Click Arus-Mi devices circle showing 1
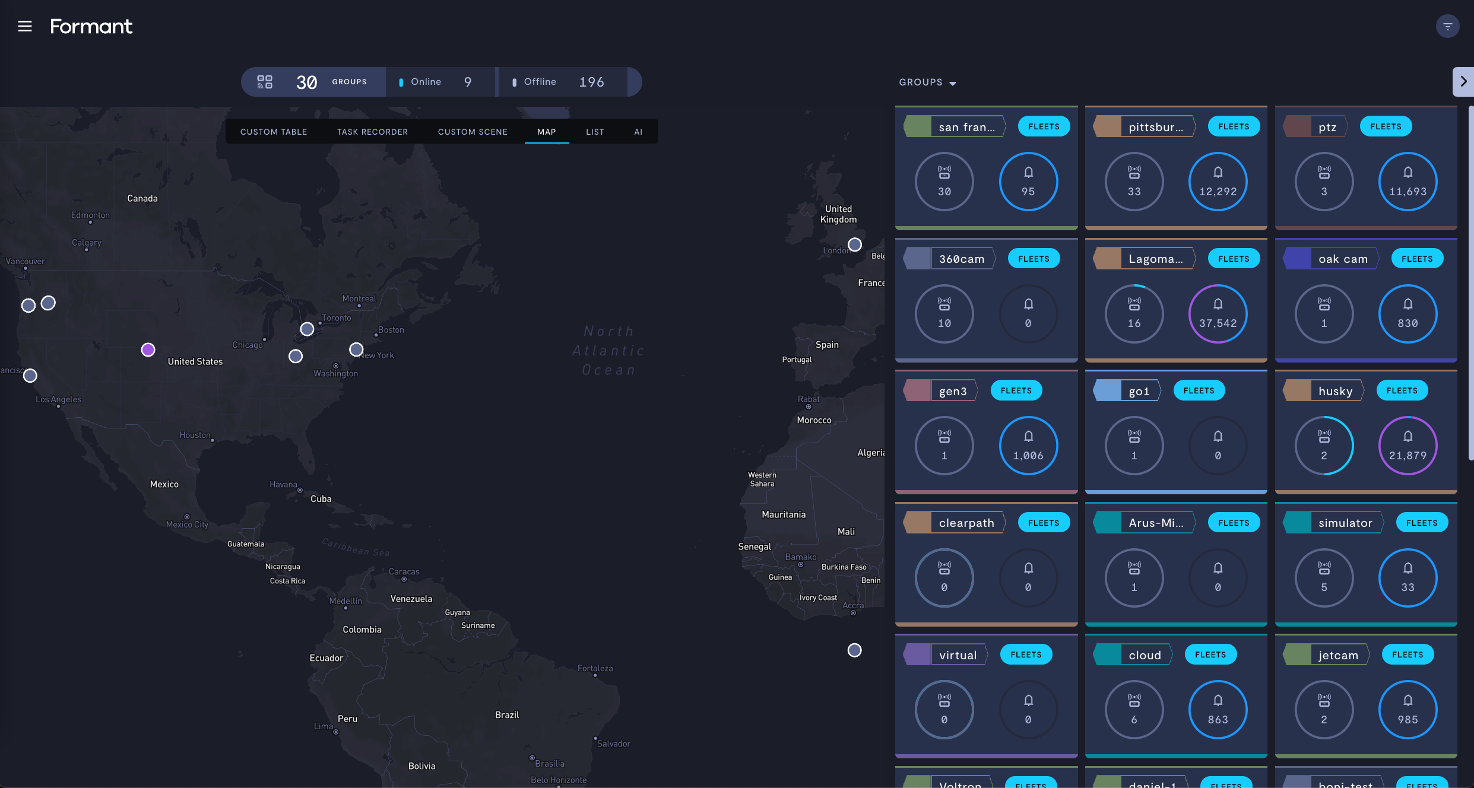The width and height of the screenshot is (1474, 788). [x=1134, y=578]
